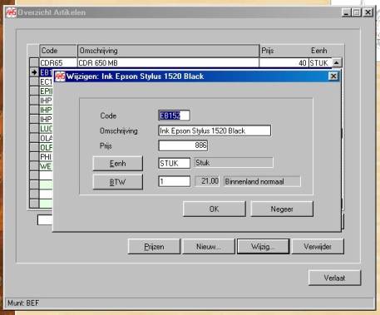
Task: Click the Prijs field showing 886
Action: pos(183,145)
